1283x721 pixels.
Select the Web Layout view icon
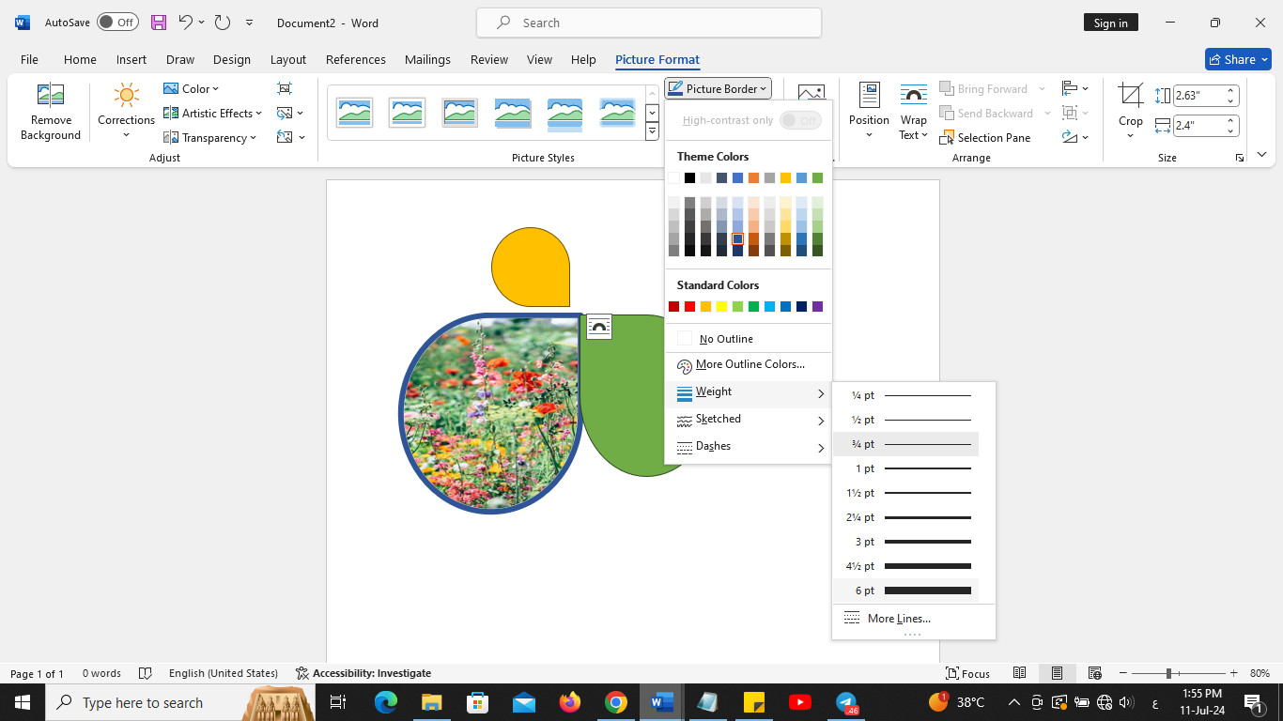point(1094,673)
